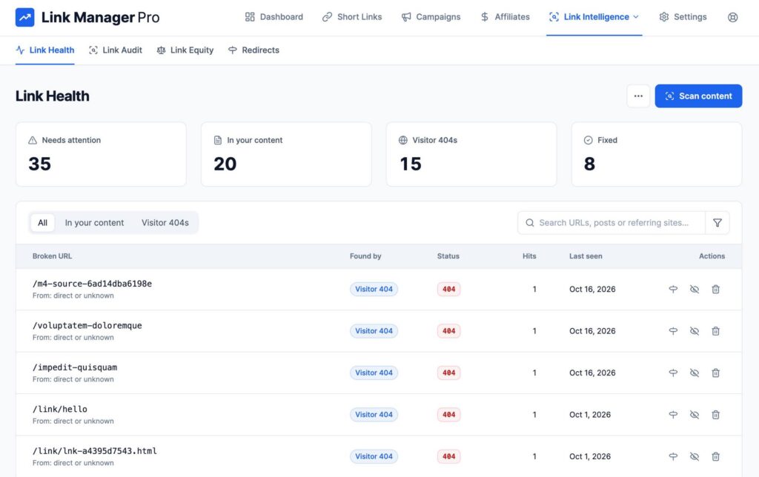Select the Link Health tab
The width and height of the screenshot is (759, 477).
click(x=45, y=50)
